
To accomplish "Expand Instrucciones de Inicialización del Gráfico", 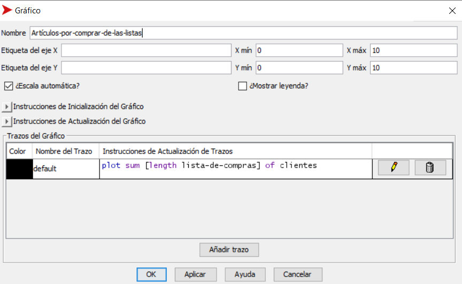I will 6,106.
